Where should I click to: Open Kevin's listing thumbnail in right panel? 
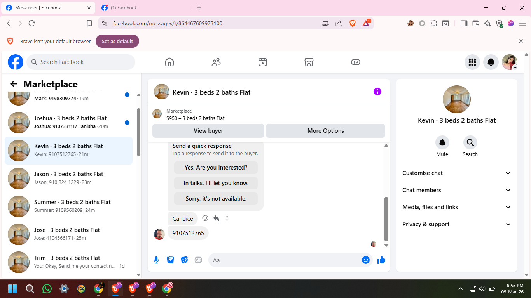pyautogui.click(x=457, y=99)
